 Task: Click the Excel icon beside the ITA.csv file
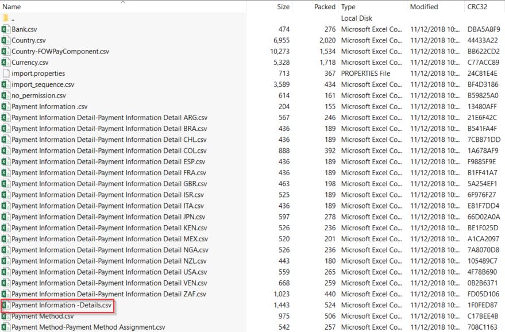point(6,206)
